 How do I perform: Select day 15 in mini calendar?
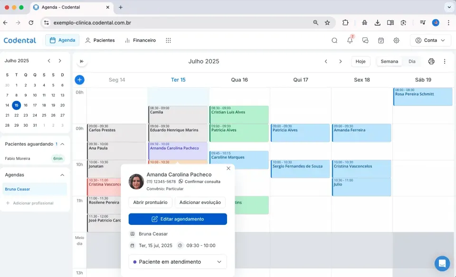pos(16,105)
